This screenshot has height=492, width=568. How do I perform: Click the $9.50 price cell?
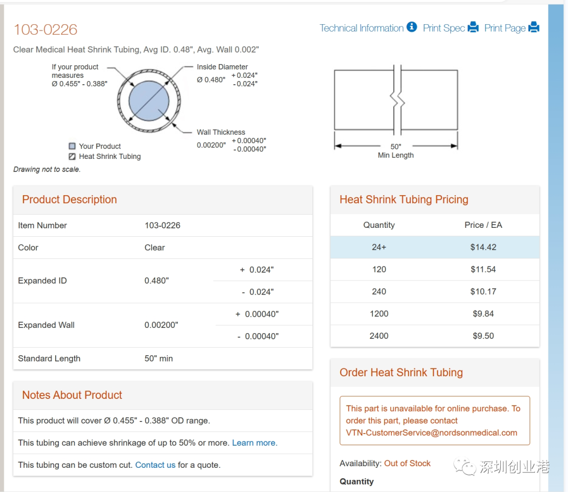point(483,336)
